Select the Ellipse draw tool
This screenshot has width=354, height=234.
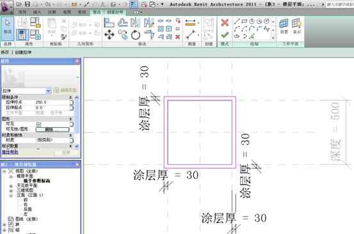(x=237, y=36)
